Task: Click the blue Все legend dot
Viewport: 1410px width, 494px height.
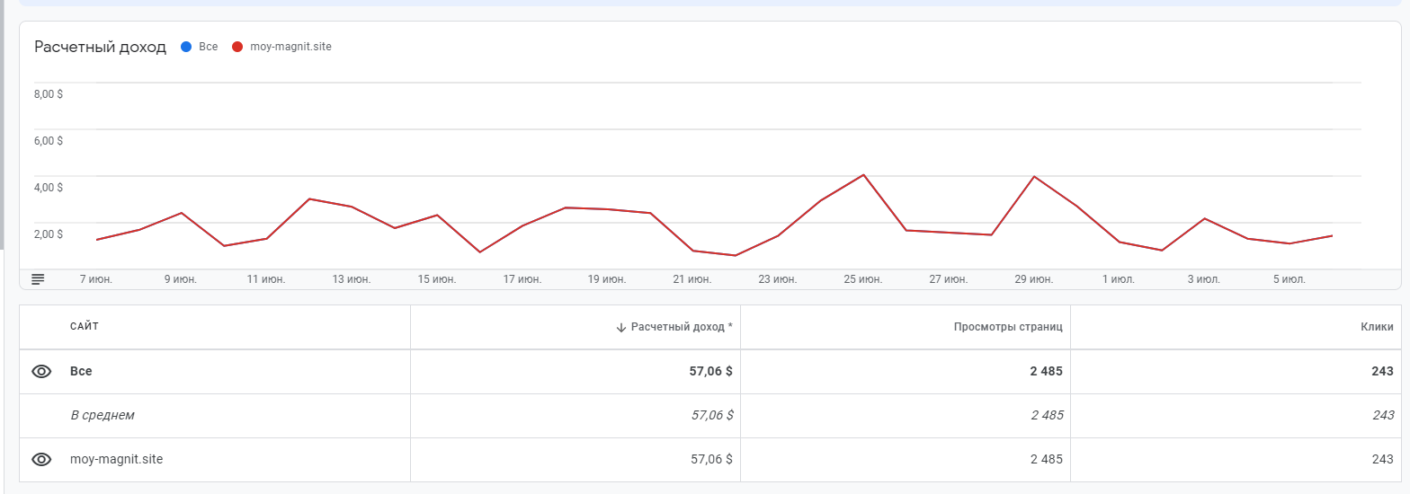Action: 186,47
